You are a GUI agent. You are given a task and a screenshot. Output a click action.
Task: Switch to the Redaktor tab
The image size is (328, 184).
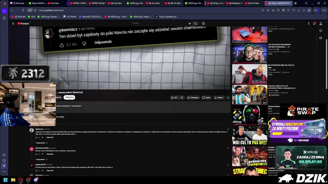point(234,3)
